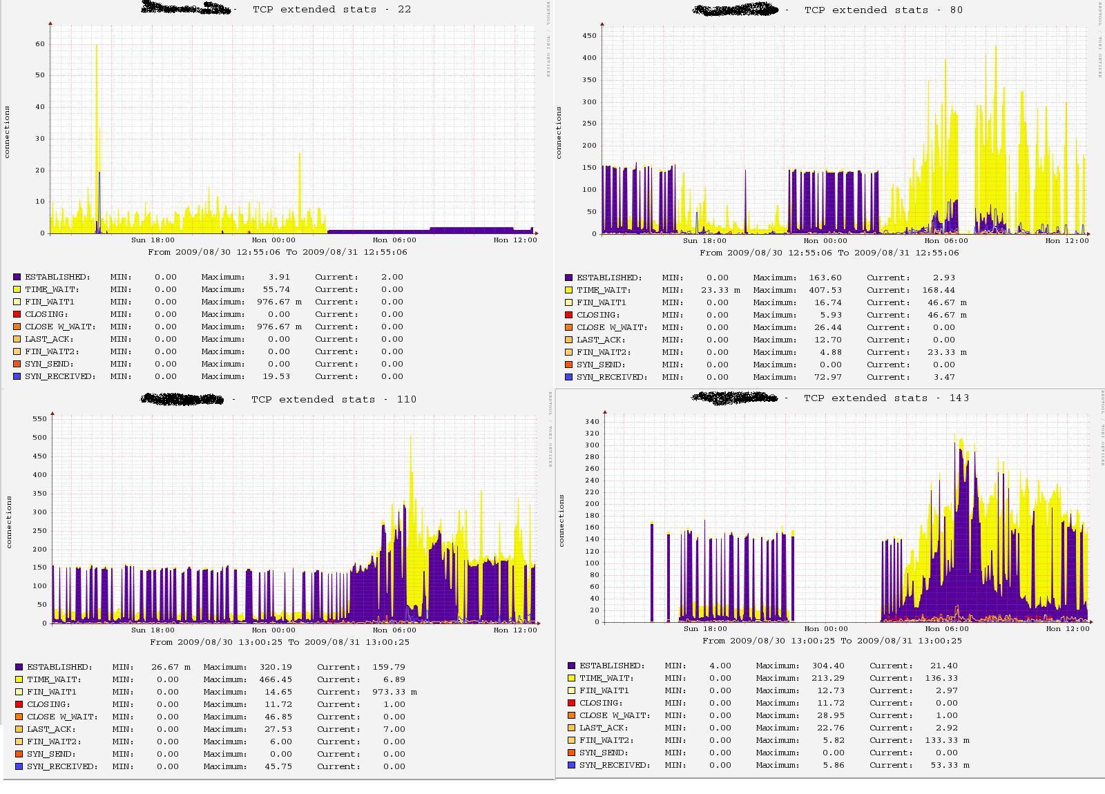
Task: Click the CLOSING red swatch in port 22 legend
Action: click(17, 314)
